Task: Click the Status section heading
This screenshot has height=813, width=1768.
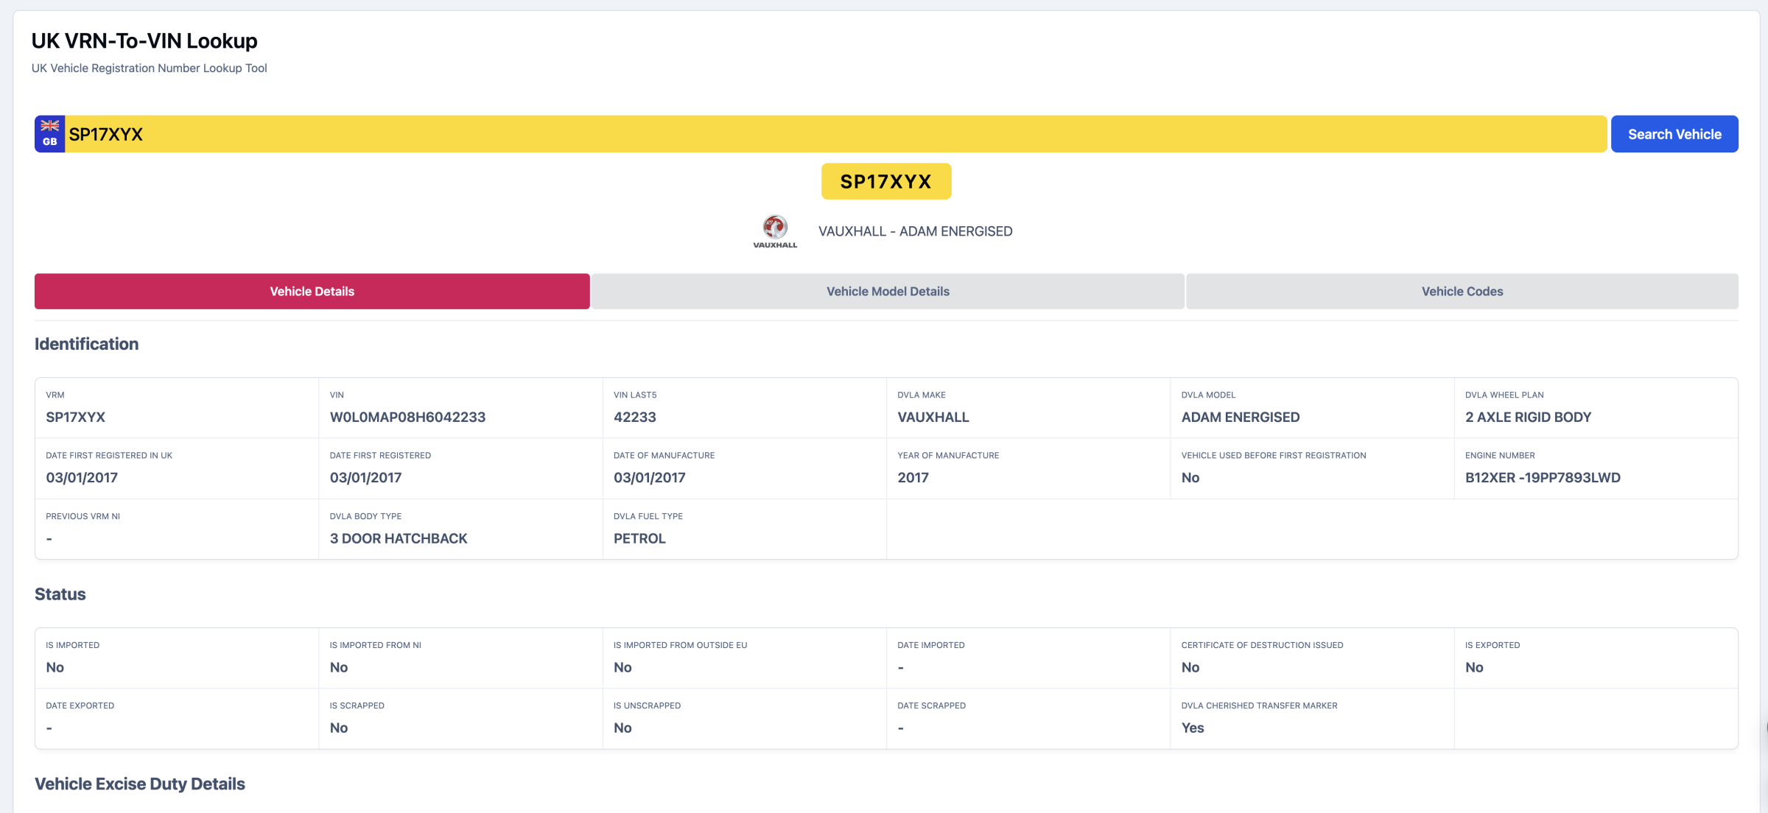Action: click(60, 594)
